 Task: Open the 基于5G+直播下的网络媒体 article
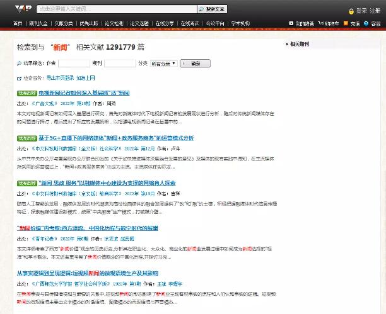(116, 138)
